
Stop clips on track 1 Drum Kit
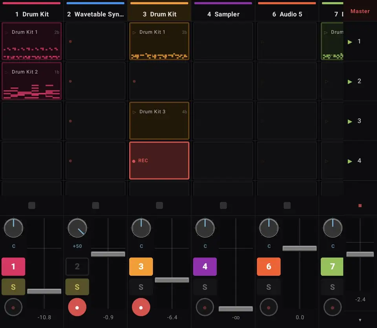click(32, 206)
